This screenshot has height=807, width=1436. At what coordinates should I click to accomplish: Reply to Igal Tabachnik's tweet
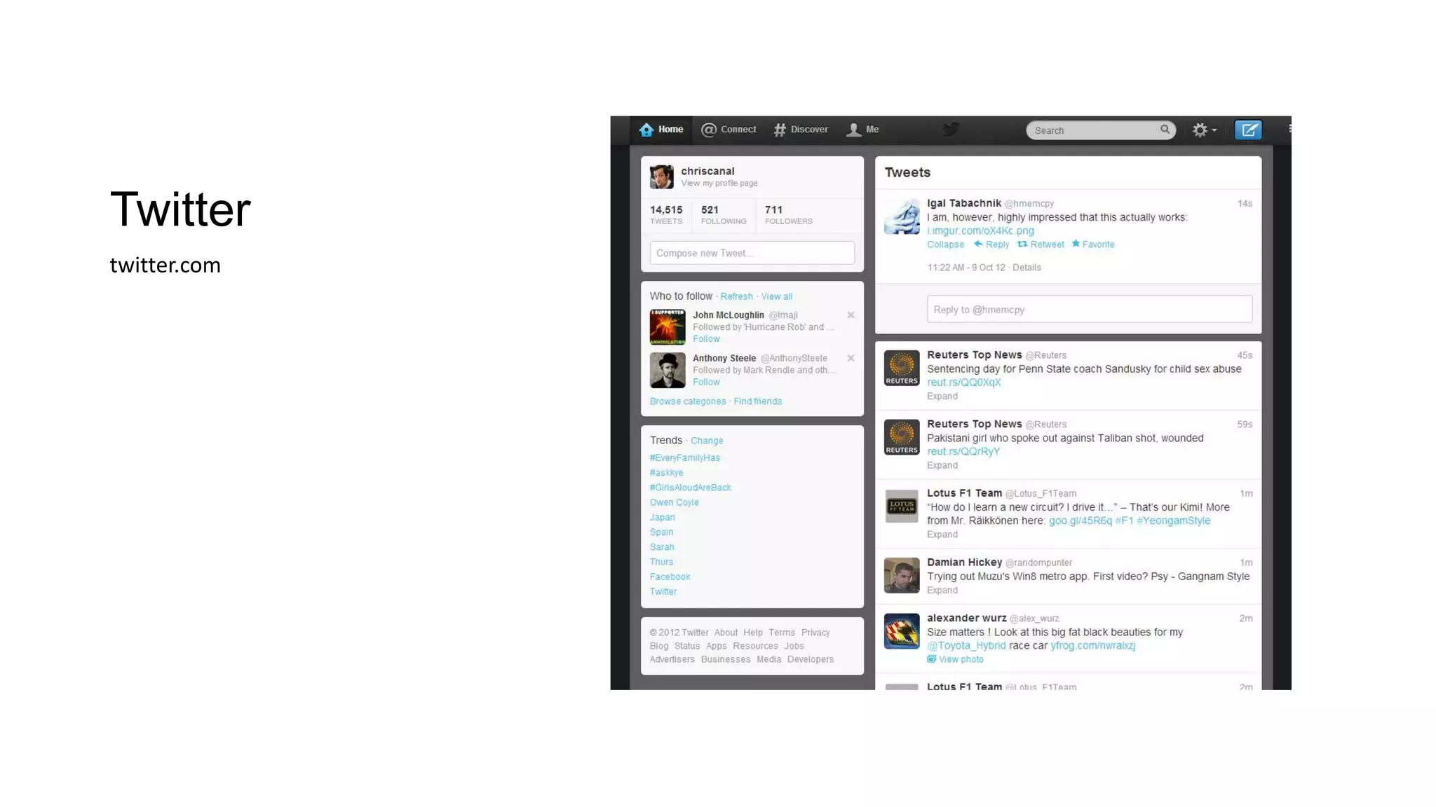click(991, 244)
